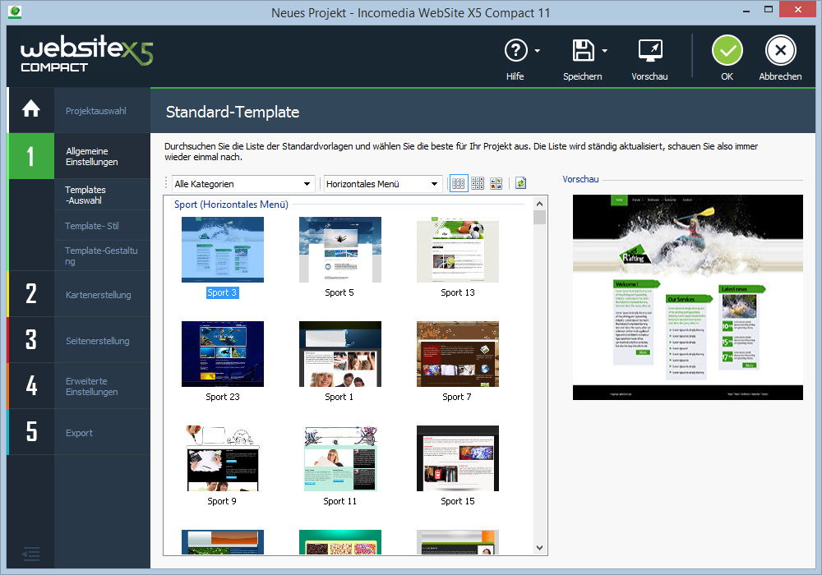Image resolution: width=822 pixels, height=575 pixels.
Task: Click the large Vorschau preview image
Action: 688,297
